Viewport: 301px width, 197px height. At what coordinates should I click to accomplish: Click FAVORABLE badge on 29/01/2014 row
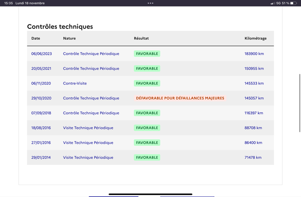click(147, 158)
